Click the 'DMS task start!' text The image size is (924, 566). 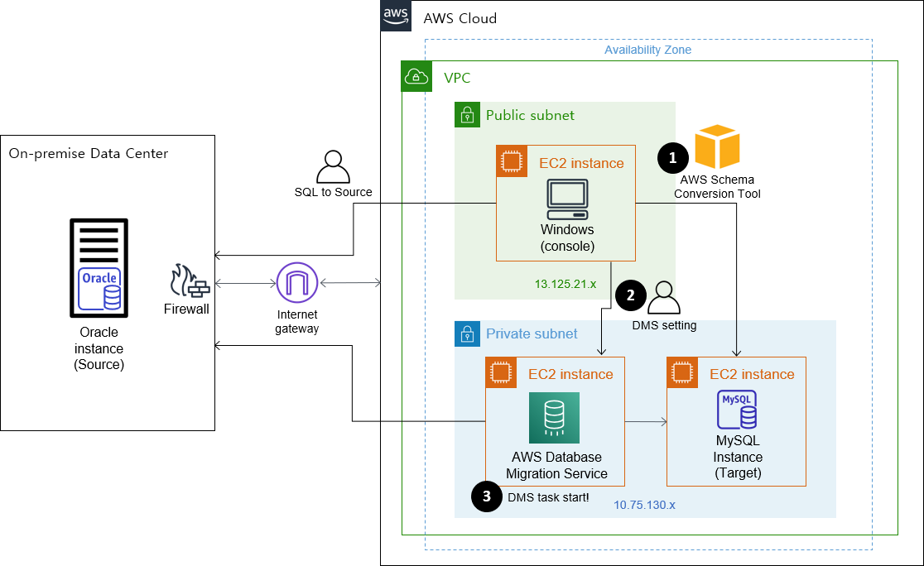pyautogui.click(x=548, y=497)
